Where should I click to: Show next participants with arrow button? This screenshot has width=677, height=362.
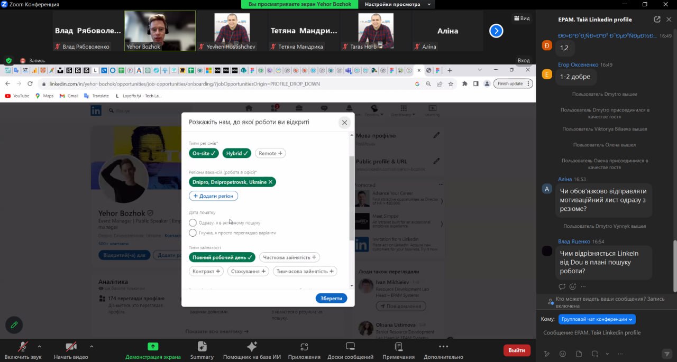tap(496, 31)
